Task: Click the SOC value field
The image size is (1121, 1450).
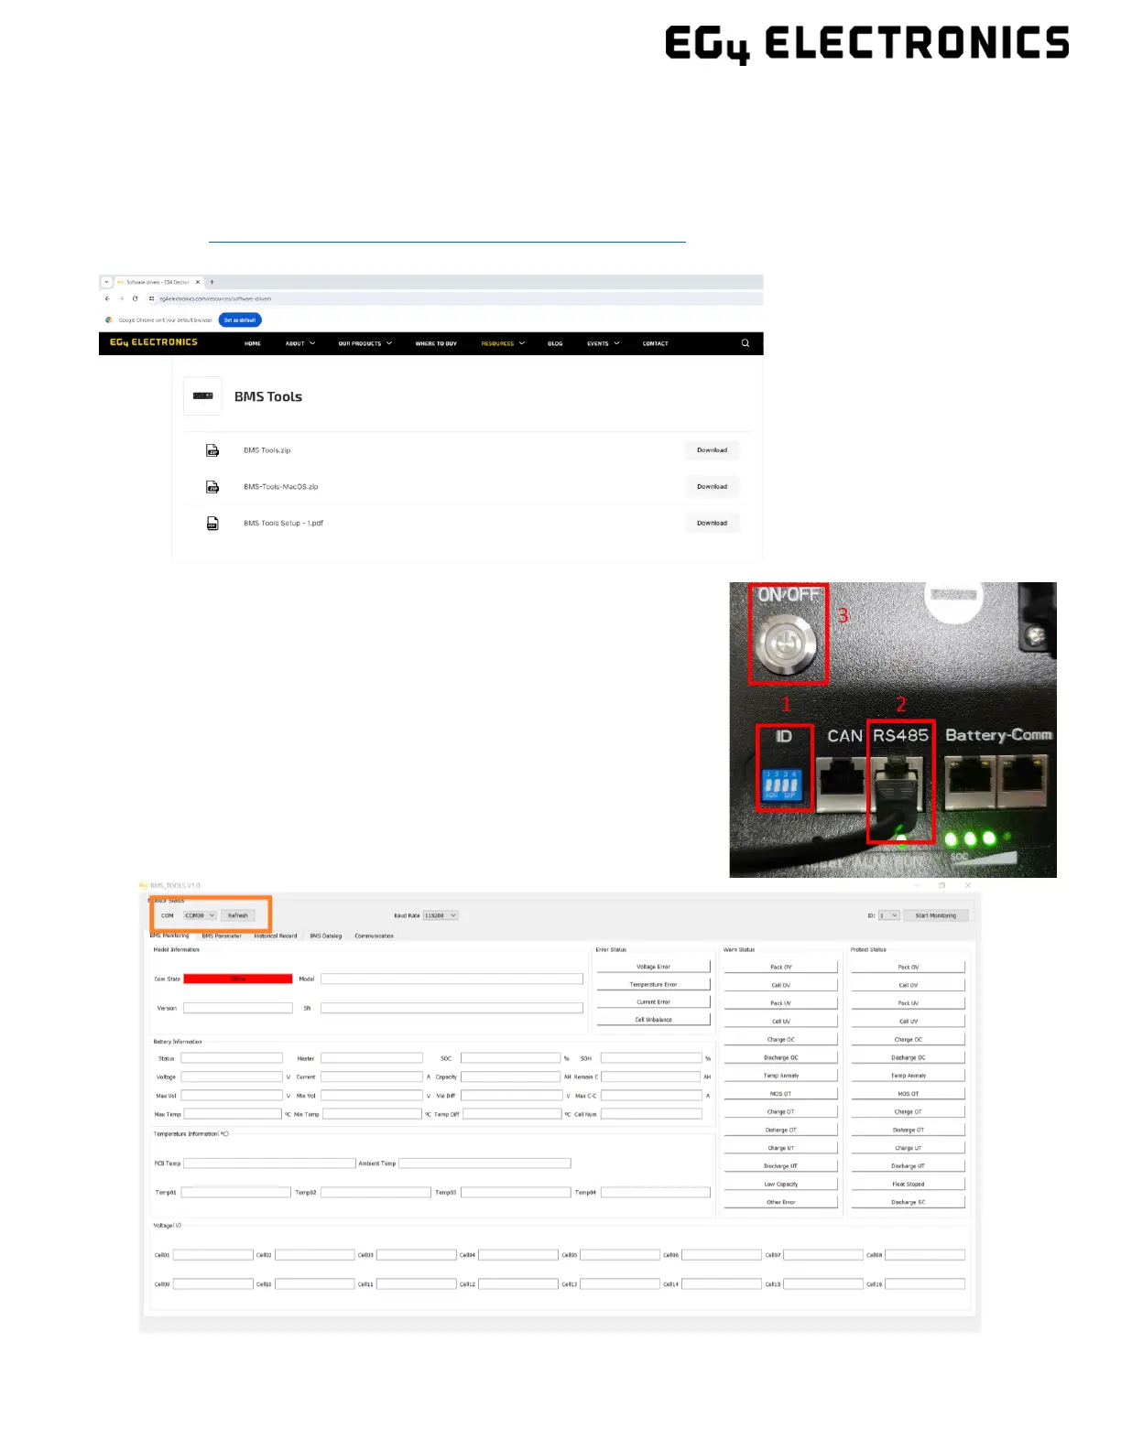Action: 510,1058
